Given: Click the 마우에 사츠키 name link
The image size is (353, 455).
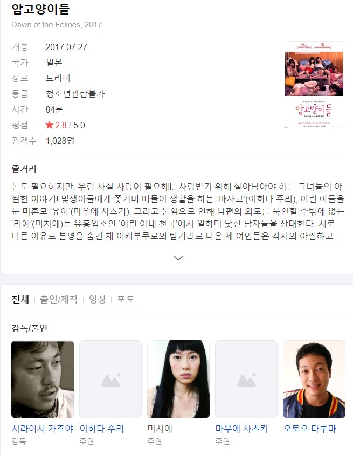Looking at the screenshot, I should click(x=241, y=429).
